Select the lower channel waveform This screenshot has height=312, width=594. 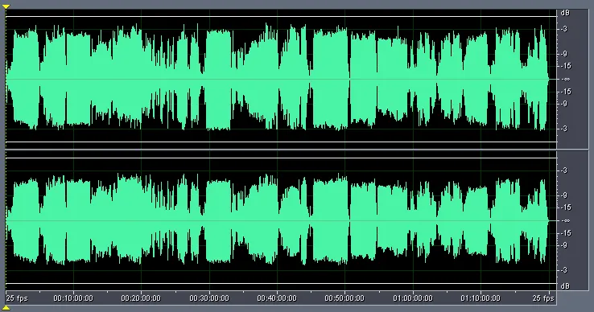tap(281, 221)
